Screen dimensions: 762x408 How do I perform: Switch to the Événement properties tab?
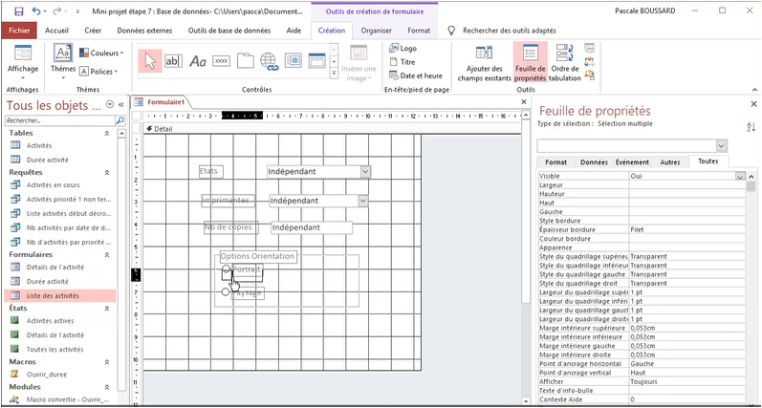tap(632, 162)
